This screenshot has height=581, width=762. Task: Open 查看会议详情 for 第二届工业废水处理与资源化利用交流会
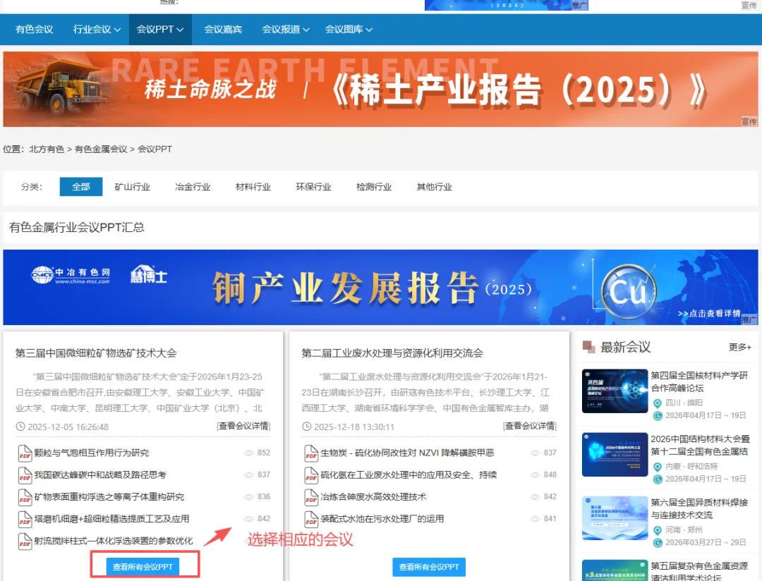(x=530, y=426)
